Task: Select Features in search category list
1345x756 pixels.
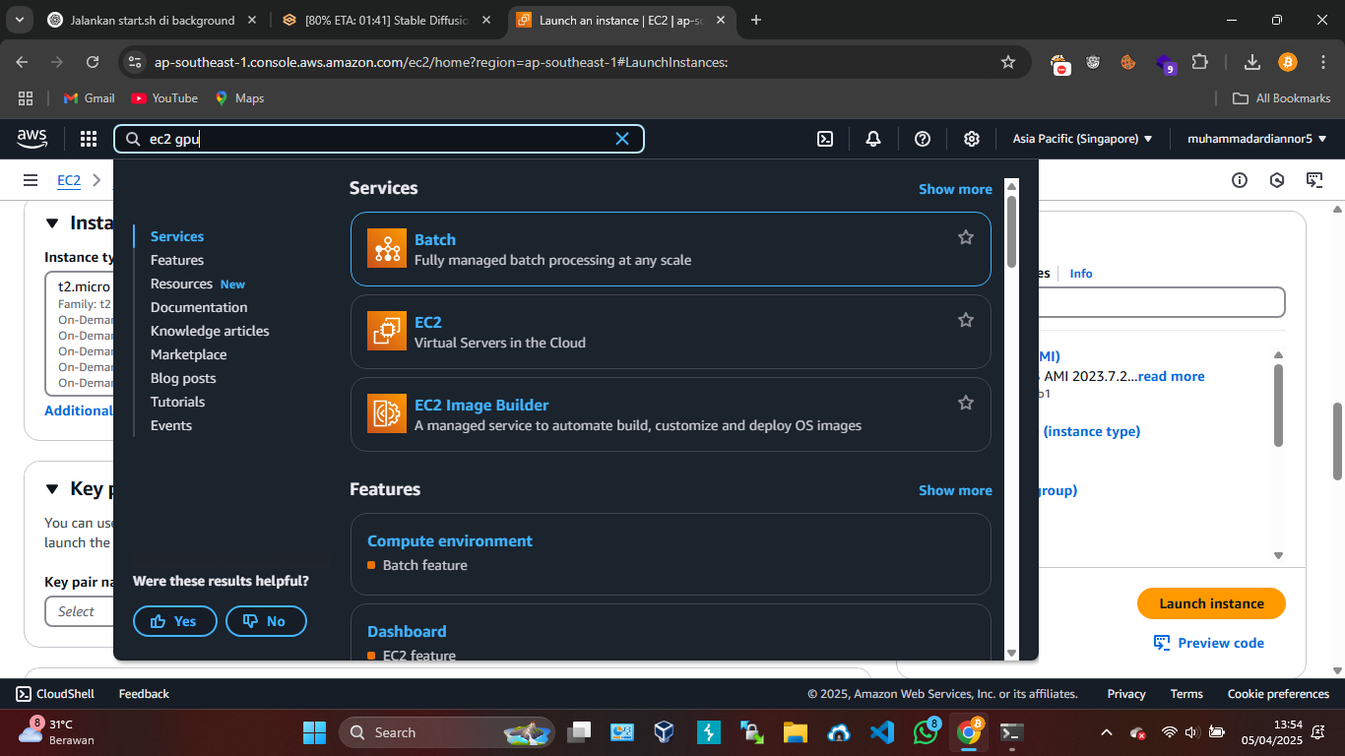Action: (x=177, y=260)
